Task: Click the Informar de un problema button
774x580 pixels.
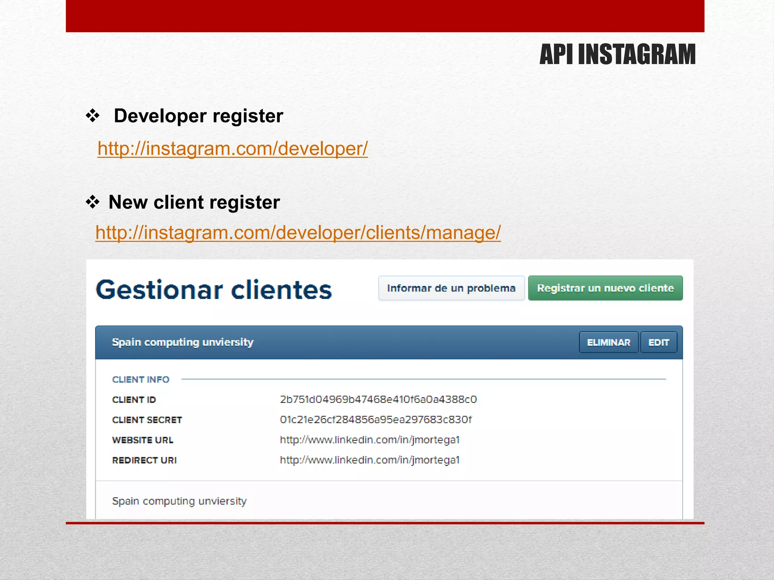Action: (x=451, y=288)
